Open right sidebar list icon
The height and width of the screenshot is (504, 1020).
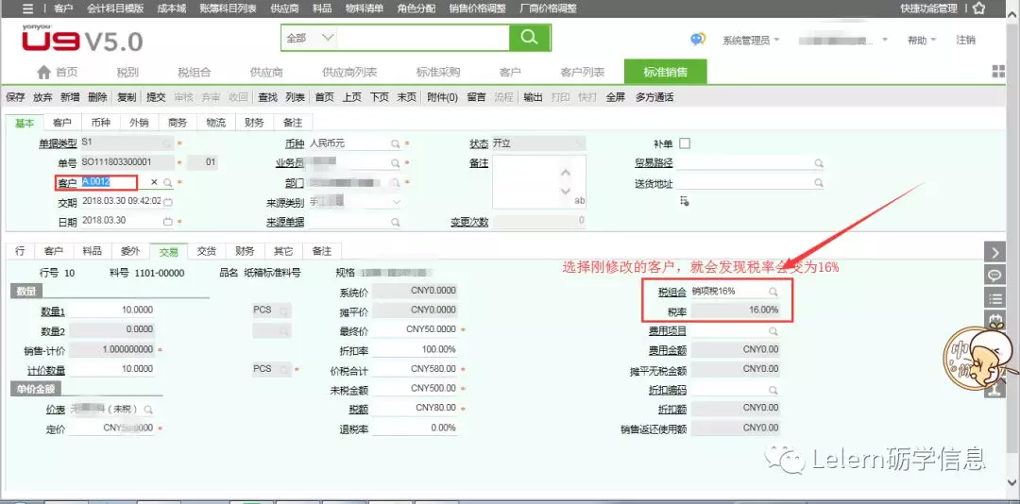pyautogui.click(x=994, y=299)
